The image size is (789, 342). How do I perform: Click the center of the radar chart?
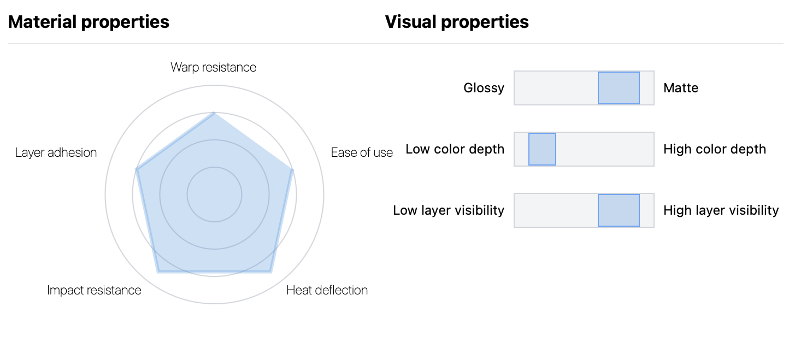click(x=214, y=194)
